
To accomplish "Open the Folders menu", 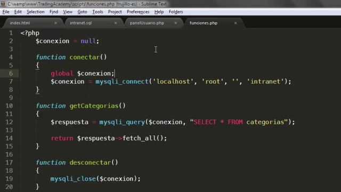I will click(176, 12).
